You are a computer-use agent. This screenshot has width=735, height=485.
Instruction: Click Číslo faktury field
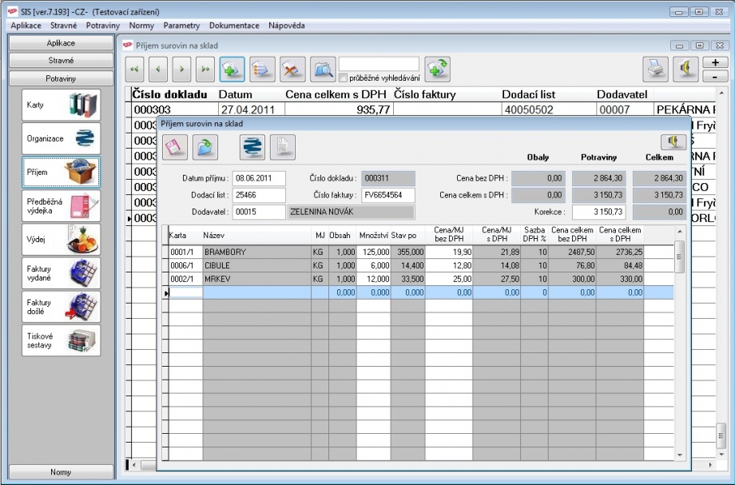[388, 196]
